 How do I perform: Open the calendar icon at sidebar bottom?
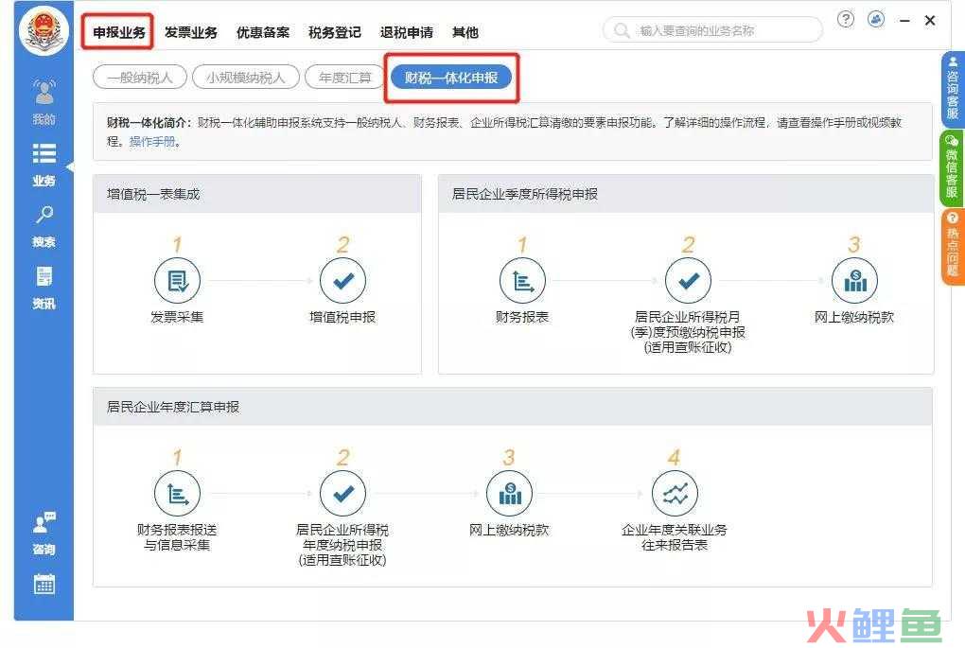[x=44, y=585]
